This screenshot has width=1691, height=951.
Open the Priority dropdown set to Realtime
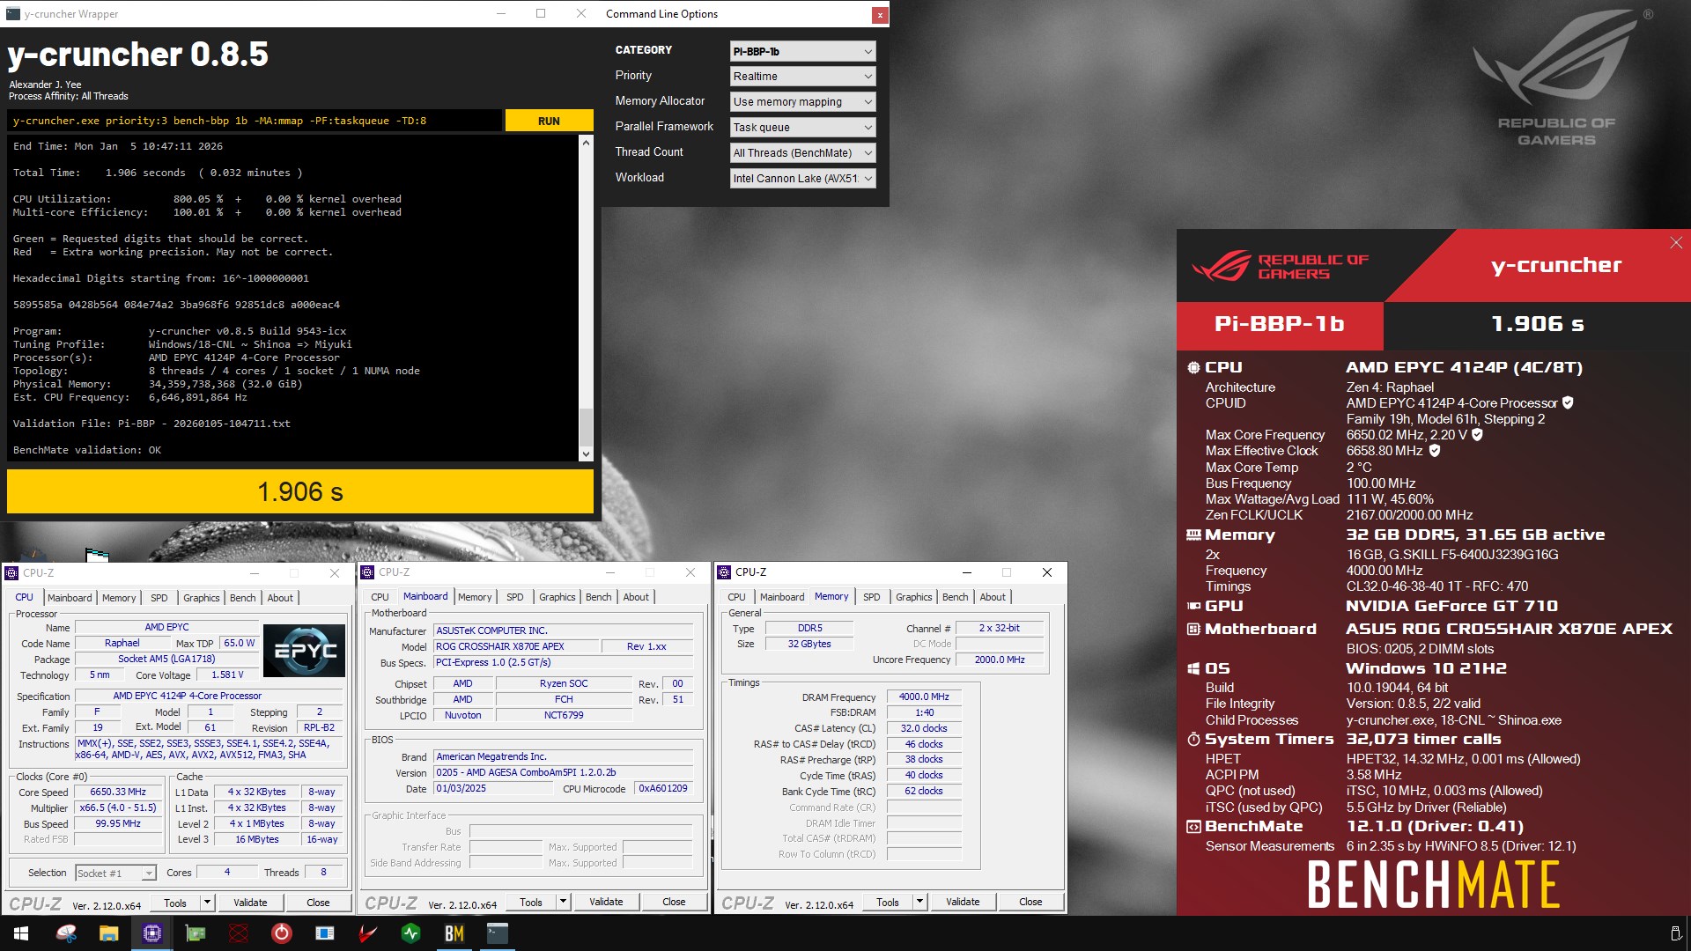(x=802, y=77)
